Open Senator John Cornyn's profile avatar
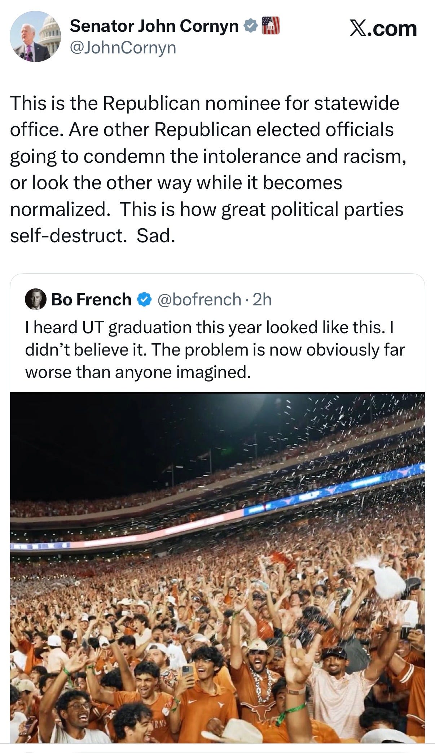The width and height of the screenshot is (435, 753). (35, 36)
